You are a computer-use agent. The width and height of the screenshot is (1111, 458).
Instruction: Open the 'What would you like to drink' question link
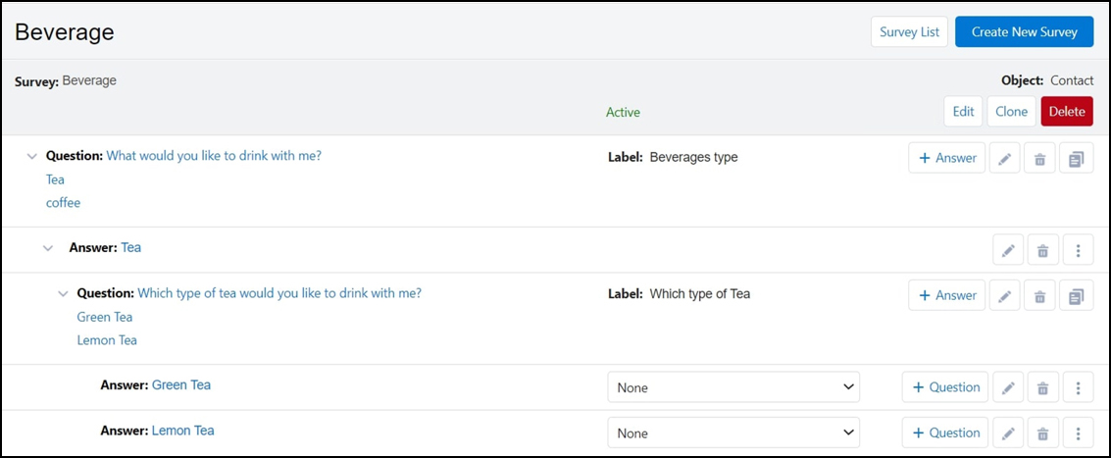click(214, 156)
